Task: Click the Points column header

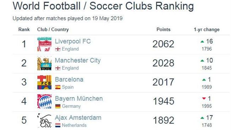Action: (163, 30)
